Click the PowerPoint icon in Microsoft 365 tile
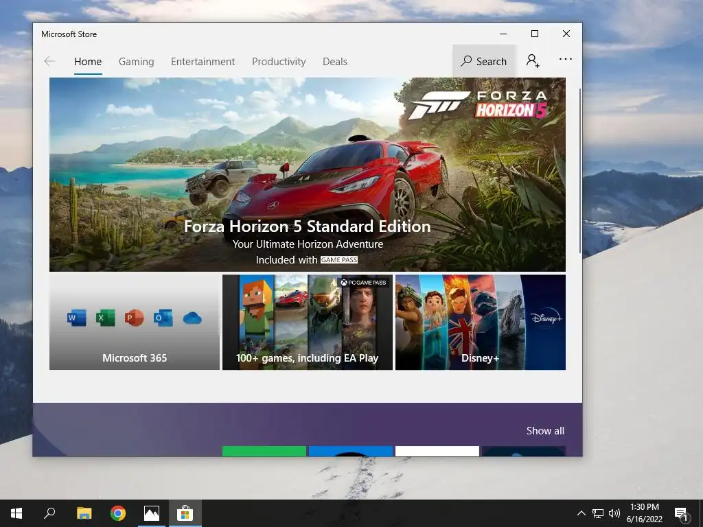 pos(134,318)
